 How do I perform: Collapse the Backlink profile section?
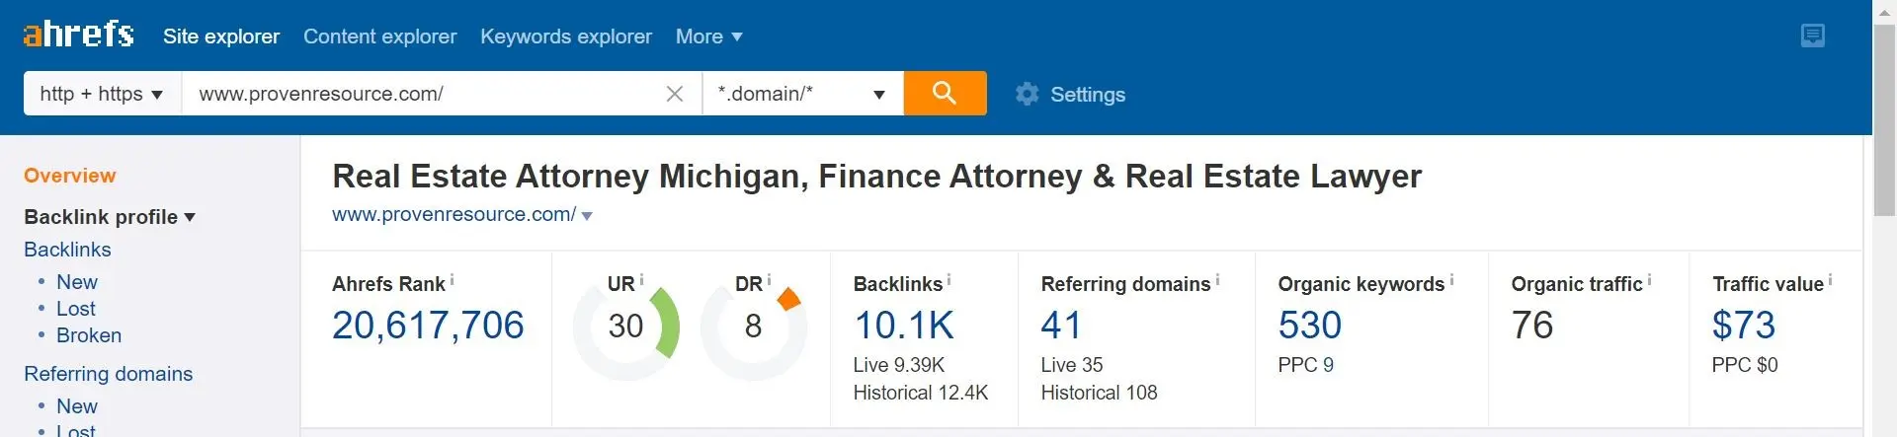point(110,217)
